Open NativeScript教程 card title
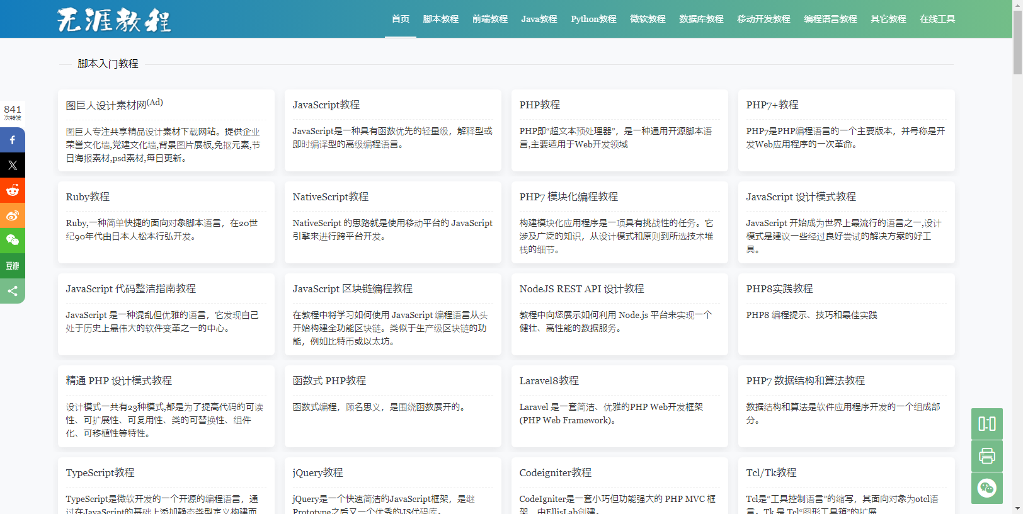 331,197
